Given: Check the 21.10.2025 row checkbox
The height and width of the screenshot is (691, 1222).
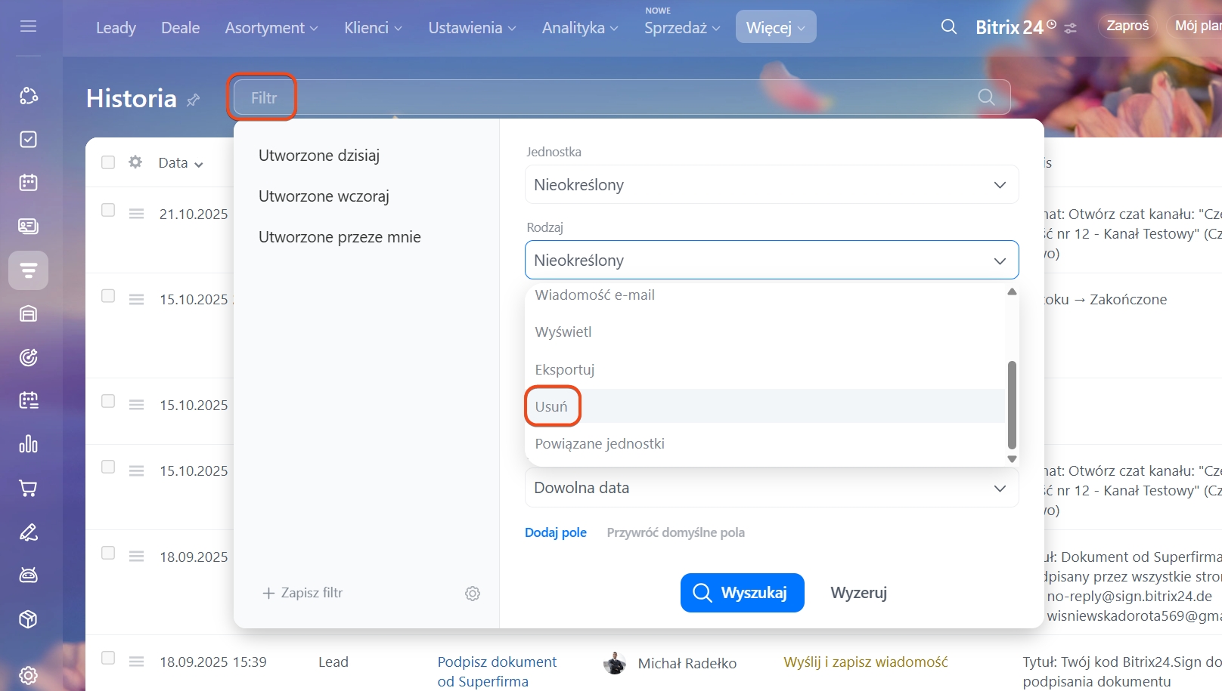Looking at the screenshot, I should (108, 211).
